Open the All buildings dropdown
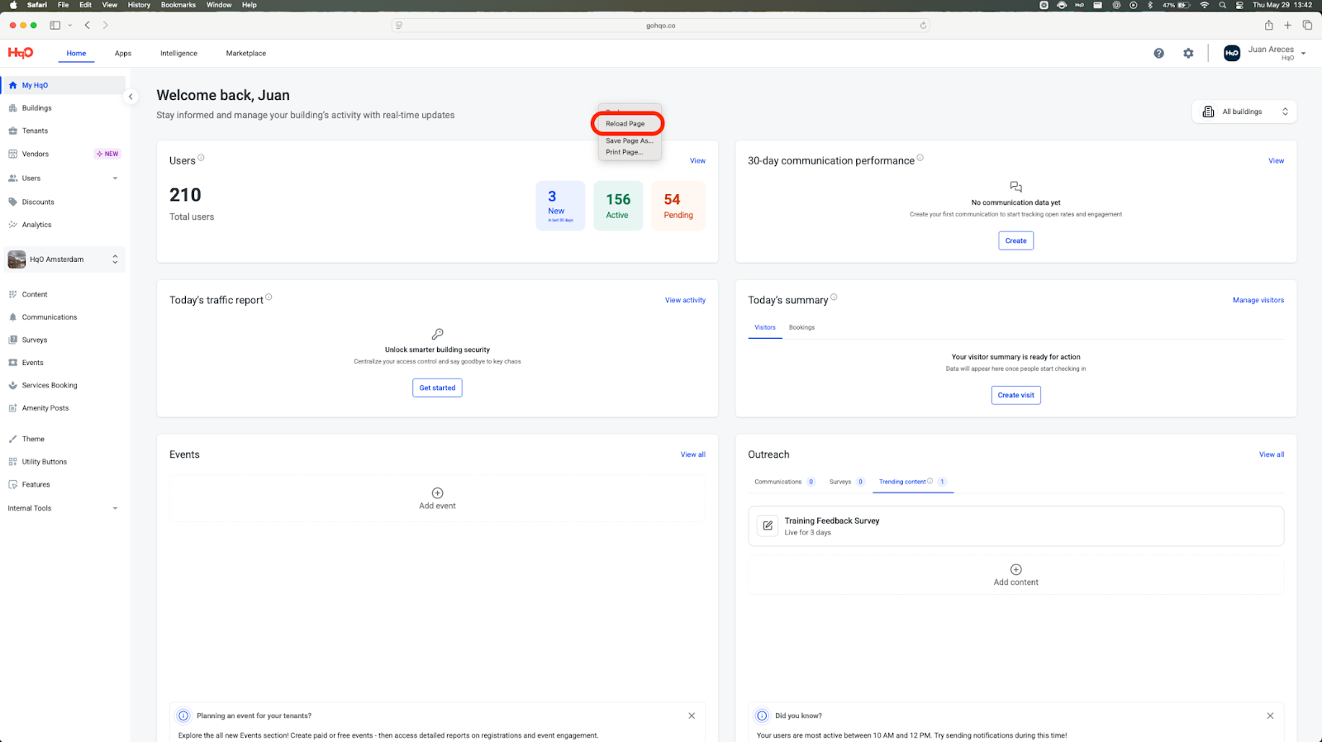 1244,112
